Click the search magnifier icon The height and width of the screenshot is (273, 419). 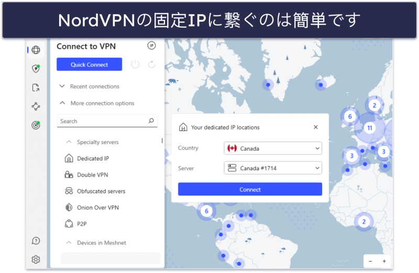151,121
